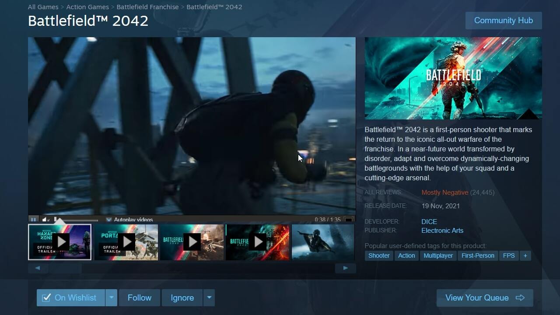The height and width of the screenshot is (315, 560).
Task: Open wishlist dropdown arrow
Action: pos(111,297)
